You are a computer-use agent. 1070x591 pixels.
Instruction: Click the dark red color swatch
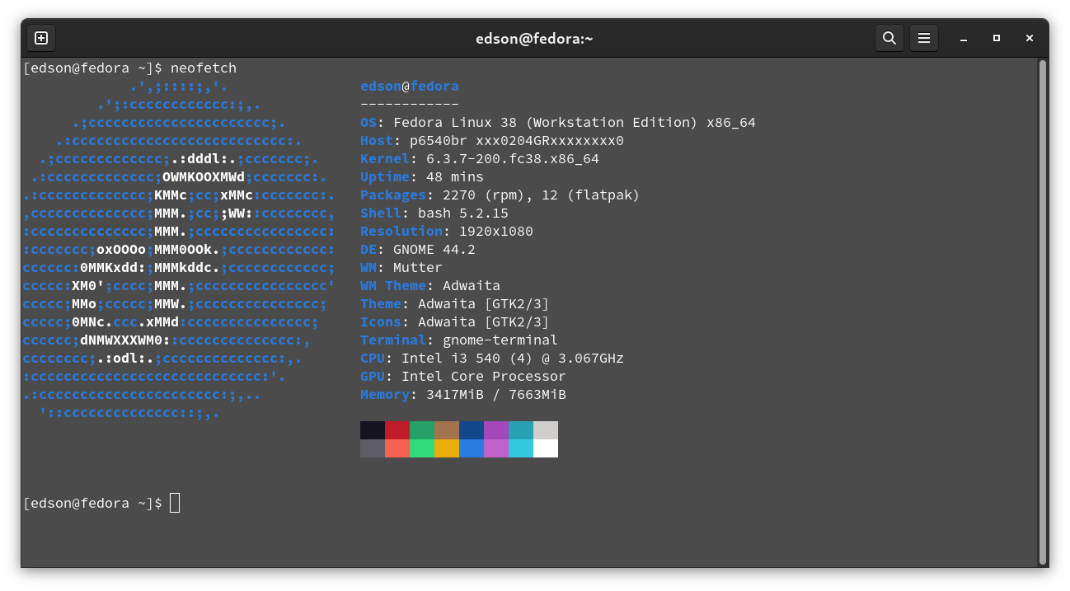397,430
